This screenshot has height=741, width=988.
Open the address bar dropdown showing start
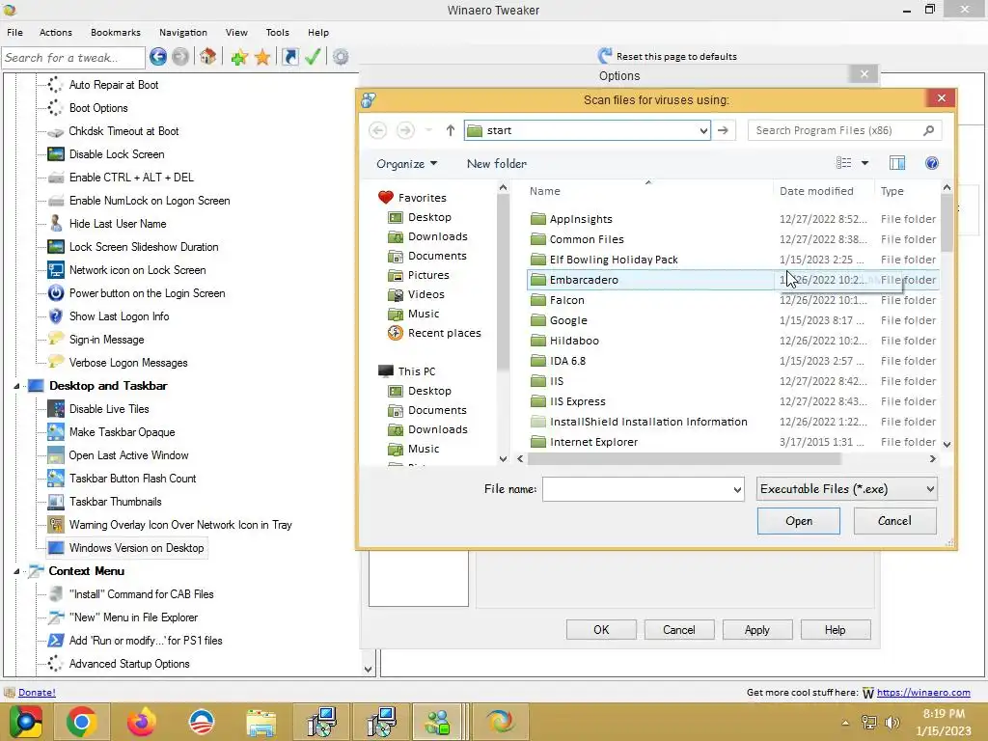tap(703, 130)
